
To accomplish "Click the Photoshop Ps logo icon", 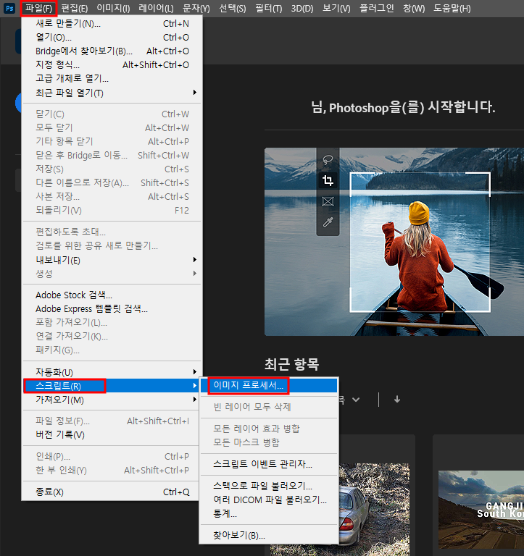I will [x=9, y=8].
